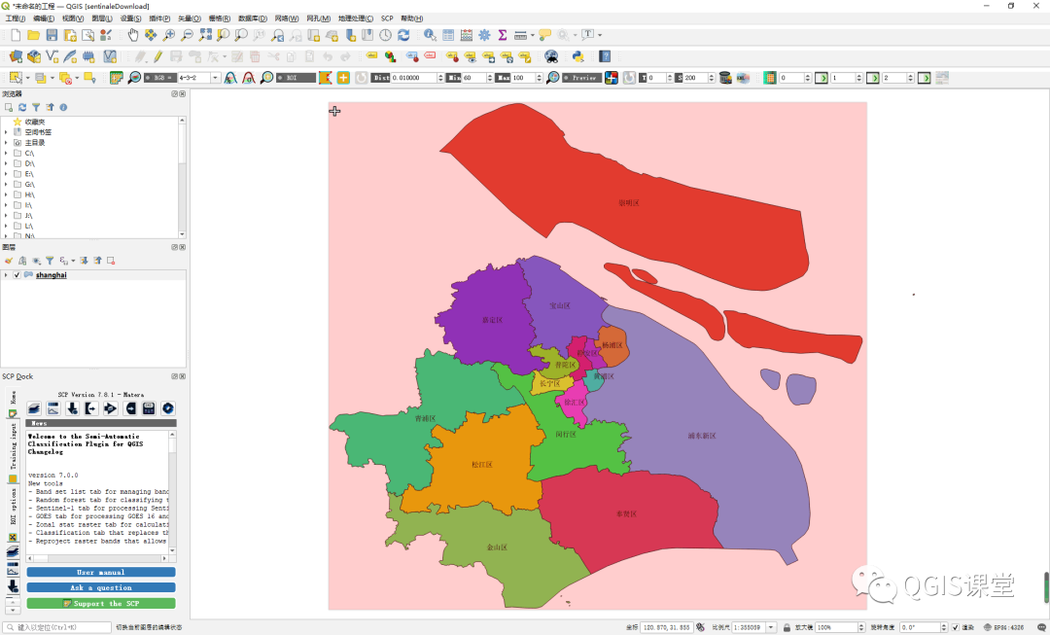Open select features tool dropdown arrow

click(x=27, y=78)
